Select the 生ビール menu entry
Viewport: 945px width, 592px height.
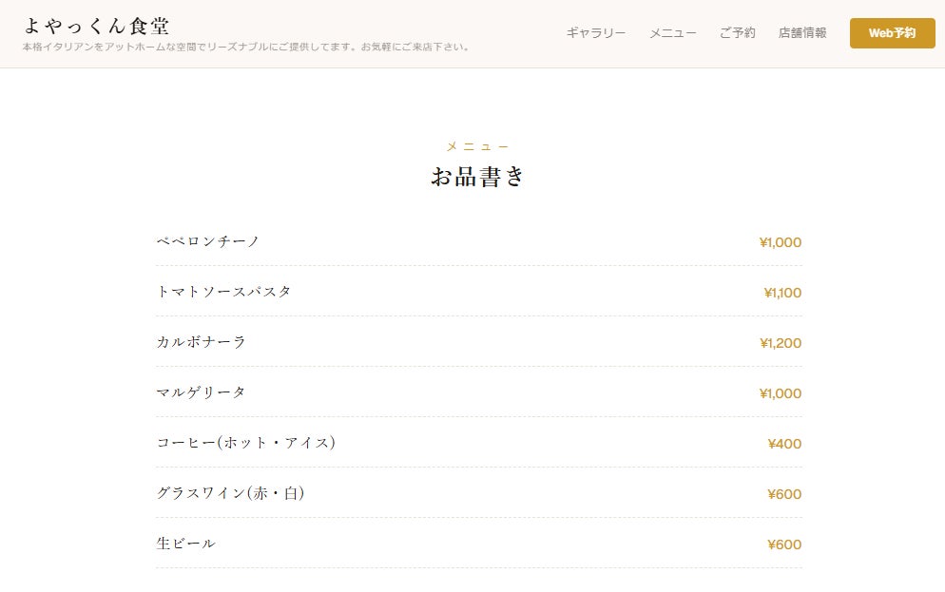point(186,544)
